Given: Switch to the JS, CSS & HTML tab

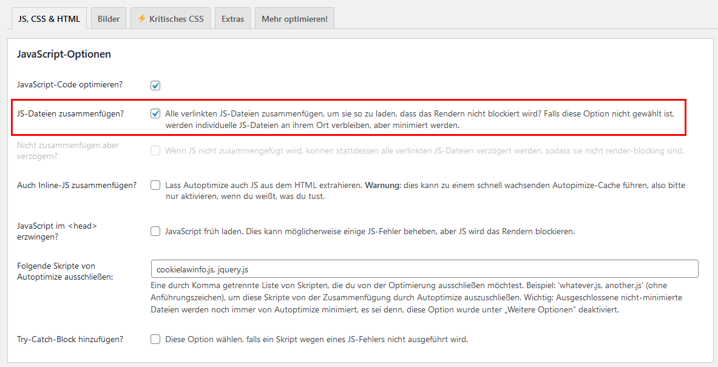Looking at the screenshot, I should (x=49, y=19).
